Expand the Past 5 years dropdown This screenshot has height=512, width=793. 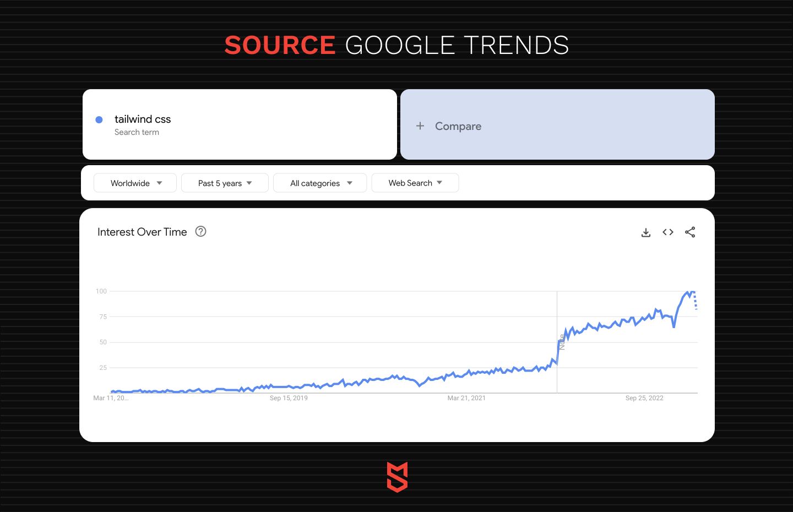225,183
